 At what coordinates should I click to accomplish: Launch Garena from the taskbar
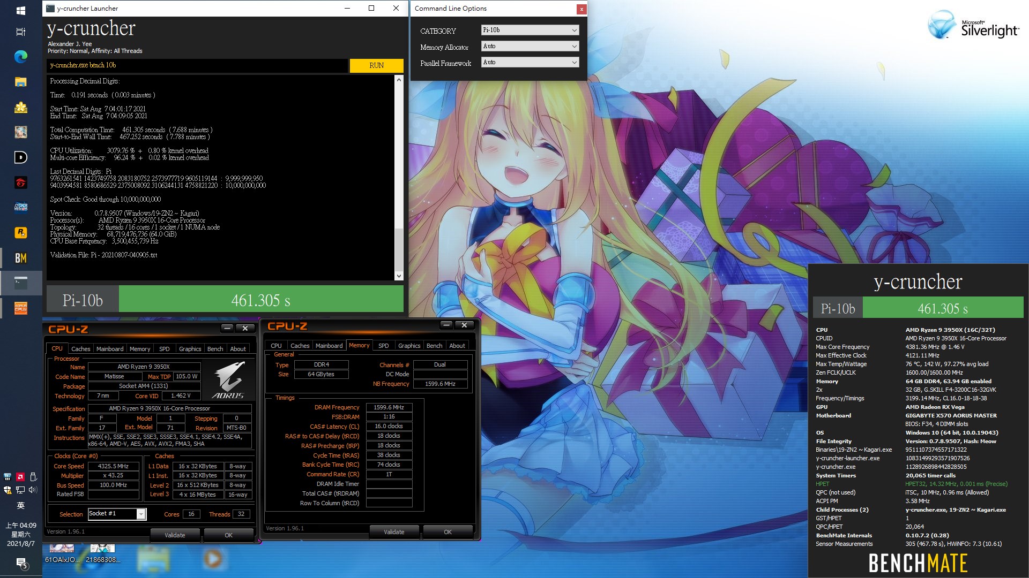(20, 182)
